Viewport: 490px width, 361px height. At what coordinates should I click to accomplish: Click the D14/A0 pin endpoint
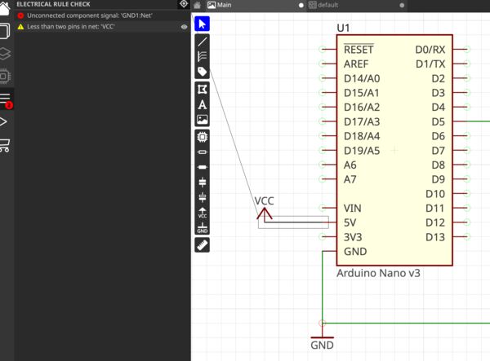(323, 78)
